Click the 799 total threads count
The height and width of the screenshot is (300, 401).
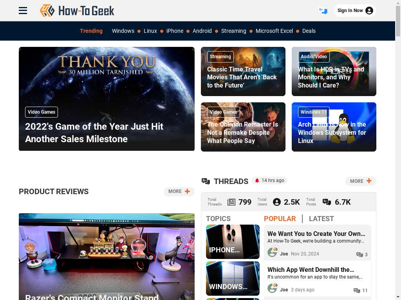click(245, 202)
